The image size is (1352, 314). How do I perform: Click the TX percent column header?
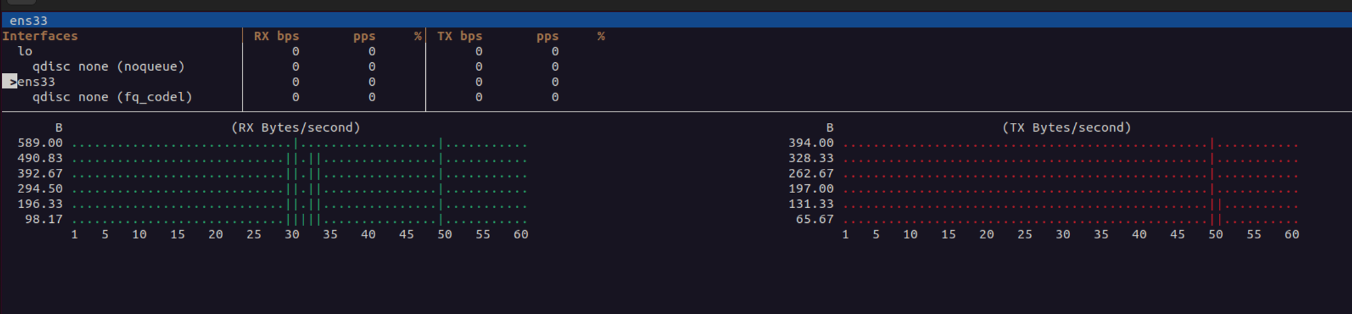(601, 36)
